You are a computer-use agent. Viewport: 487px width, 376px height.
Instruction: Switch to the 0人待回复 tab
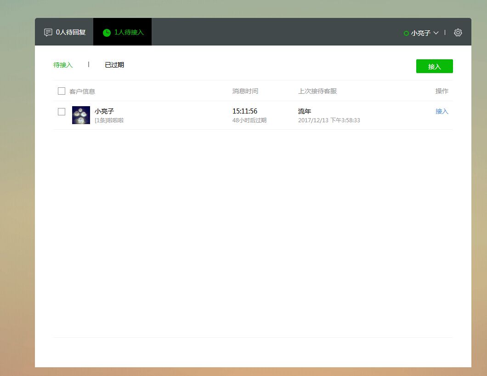64,32
